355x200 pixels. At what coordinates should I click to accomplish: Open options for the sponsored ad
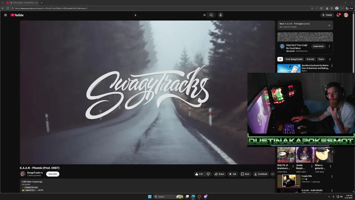pos(329,46)
